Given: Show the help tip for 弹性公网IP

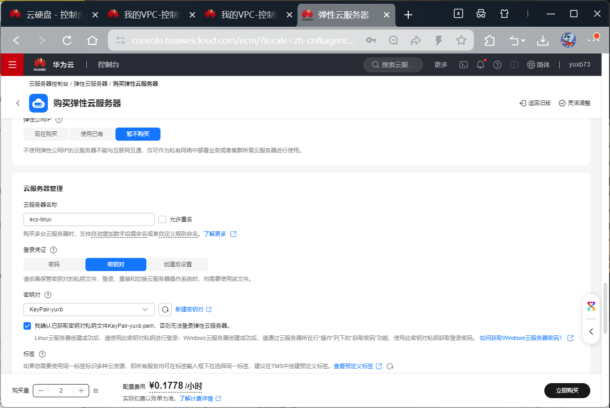Looking at the screenshot, I should pyautogui.click(x=59, y=120).
